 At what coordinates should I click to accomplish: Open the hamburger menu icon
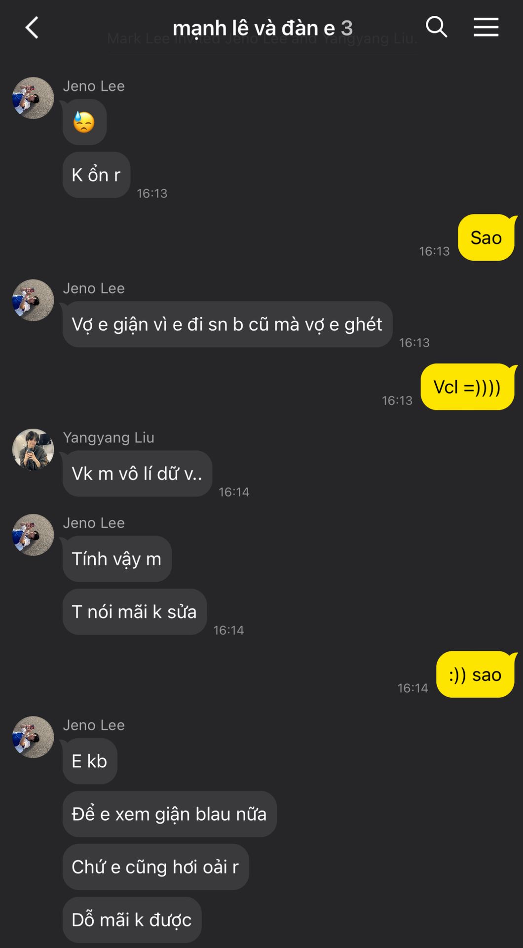[486, 27]
